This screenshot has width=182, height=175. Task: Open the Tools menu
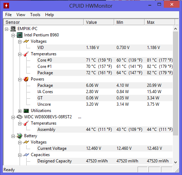coord(35,15)
